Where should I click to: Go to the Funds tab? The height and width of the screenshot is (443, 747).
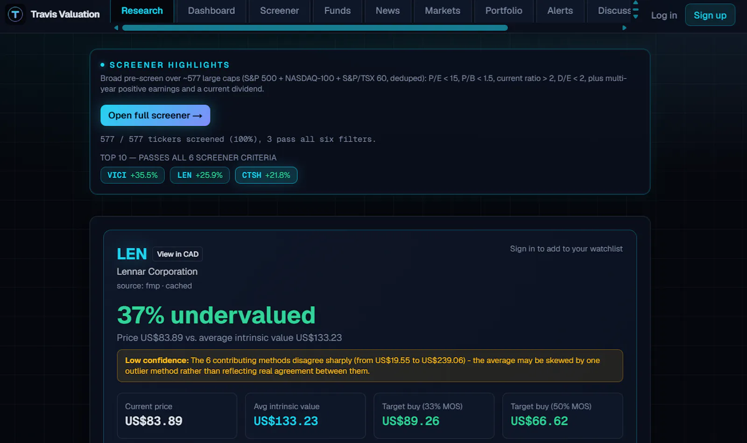coord(338,11)
